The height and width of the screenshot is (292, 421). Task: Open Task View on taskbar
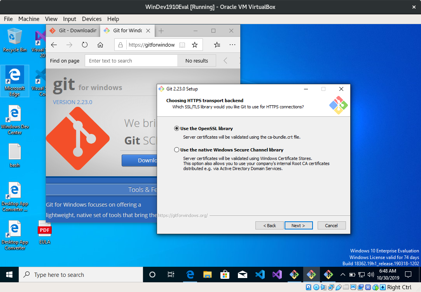tap(171, 275)
